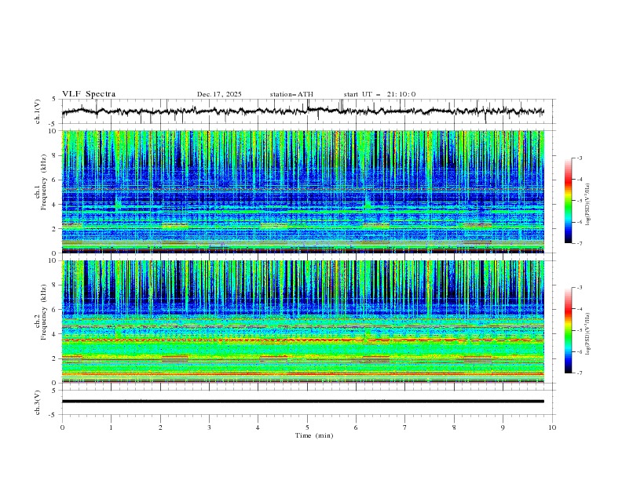Click the 5 minute tick on time axis
The image size is (622, 480).
307,427
